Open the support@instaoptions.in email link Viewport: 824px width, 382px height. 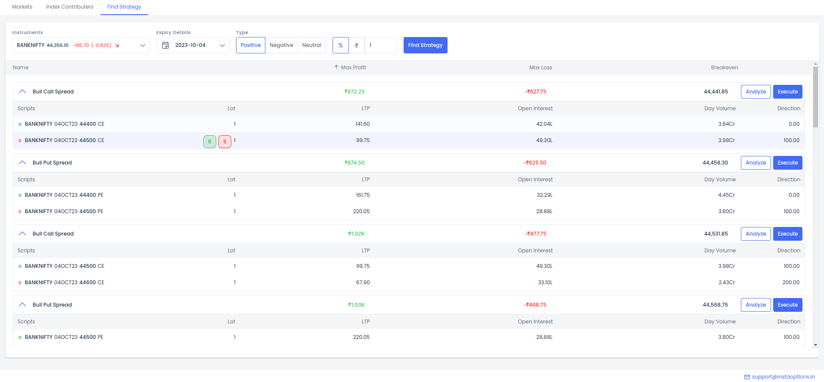click(x=784, y=377)
